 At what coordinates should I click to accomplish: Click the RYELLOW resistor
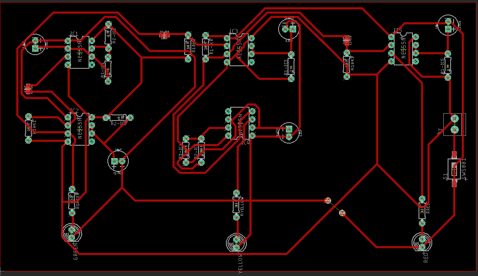(x=236, y=205)
